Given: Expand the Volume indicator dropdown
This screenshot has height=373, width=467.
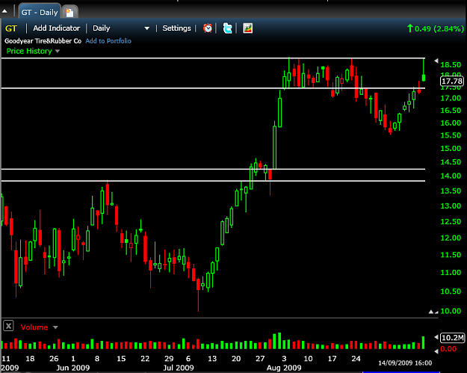Looking at the screenshot, I should [x=55, y=327].
